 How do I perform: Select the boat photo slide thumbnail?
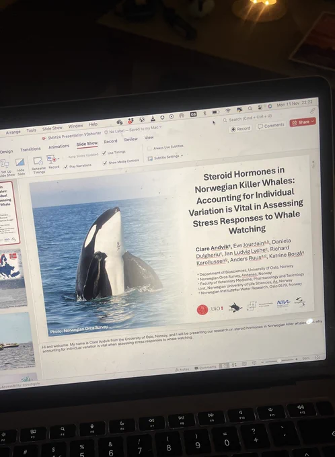(x=16, y=341)
